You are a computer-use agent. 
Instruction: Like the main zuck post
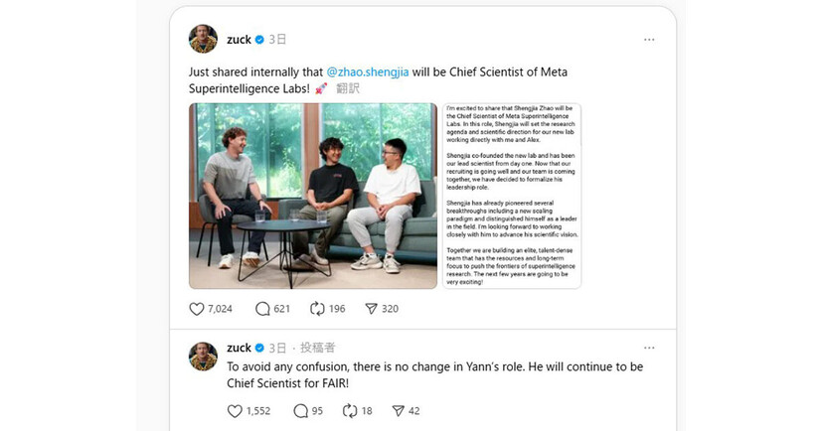[196, 309]
